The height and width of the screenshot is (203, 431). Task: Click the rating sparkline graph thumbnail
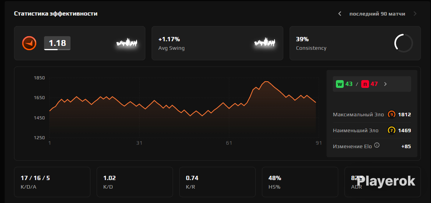coord(127,43)
